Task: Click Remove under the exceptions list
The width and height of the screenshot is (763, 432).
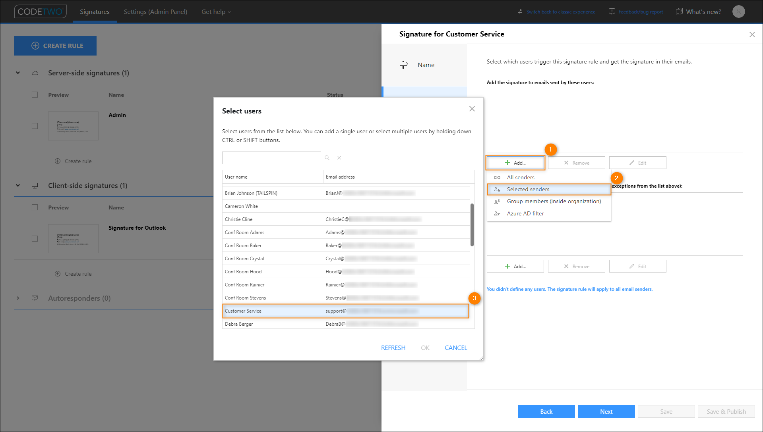Action: click(x=576, y=266)
